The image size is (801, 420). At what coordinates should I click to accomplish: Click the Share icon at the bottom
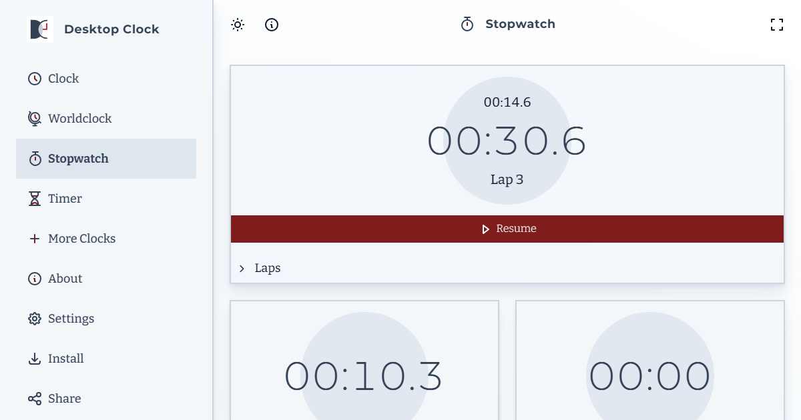(x=34, y=398)
